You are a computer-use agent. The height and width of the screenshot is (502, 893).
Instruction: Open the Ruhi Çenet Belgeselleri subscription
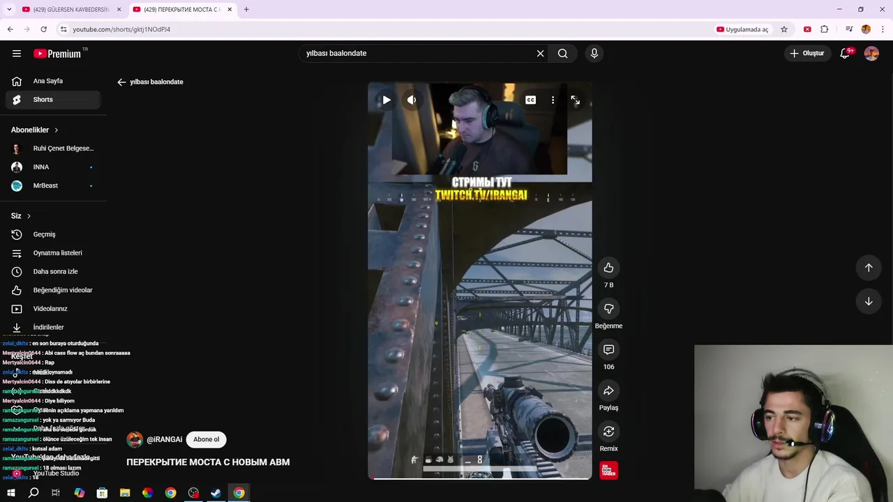tap(53, 149)
